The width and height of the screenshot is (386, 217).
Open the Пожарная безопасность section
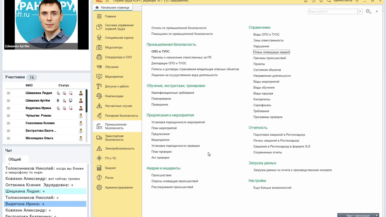point(117,115)
